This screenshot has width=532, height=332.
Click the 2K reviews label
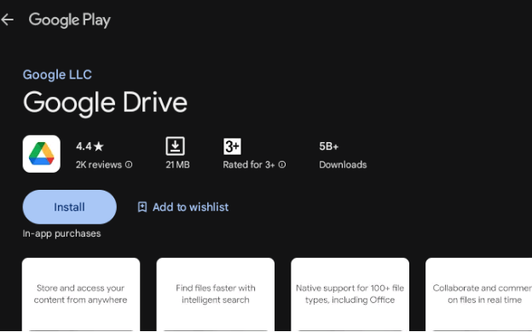coord(99,164)
